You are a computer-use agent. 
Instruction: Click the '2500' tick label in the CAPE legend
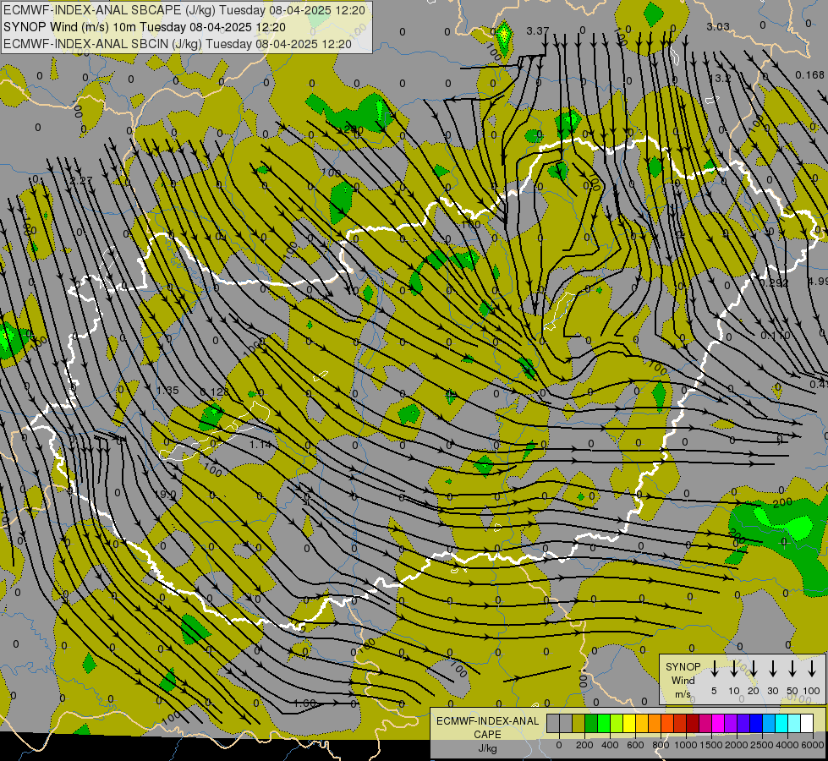click(x=761, y=745)
